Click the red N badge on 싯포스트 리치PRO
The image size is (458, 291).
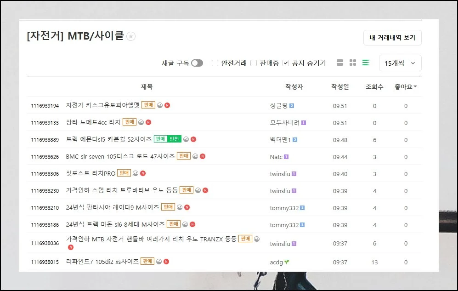click(143, 173)
